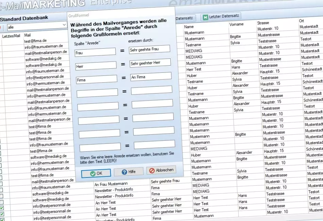Sort by the 'Ort' column header
Image resolution: width=323 pixels, height=221 pixels.
tap(301, 21)
